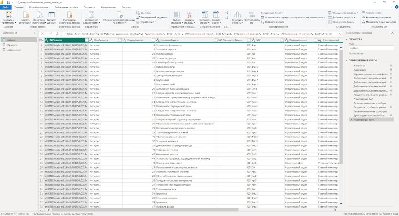Open Машинное обучение Azure
Image resolution: width=399 pixels, height=216 pixels.
pyautogui.click(x=379, y=22)
